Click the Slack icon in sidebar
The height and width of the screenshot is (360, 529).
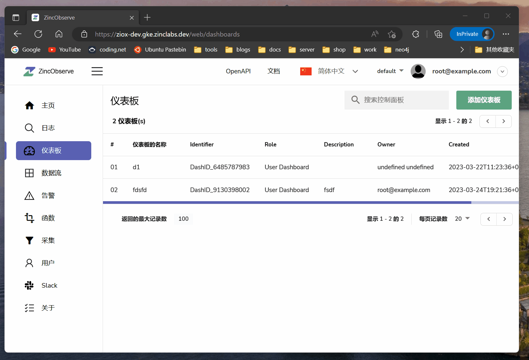point(29,285)
